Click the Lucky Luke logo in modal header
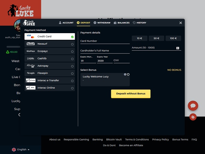 point(29,23)
